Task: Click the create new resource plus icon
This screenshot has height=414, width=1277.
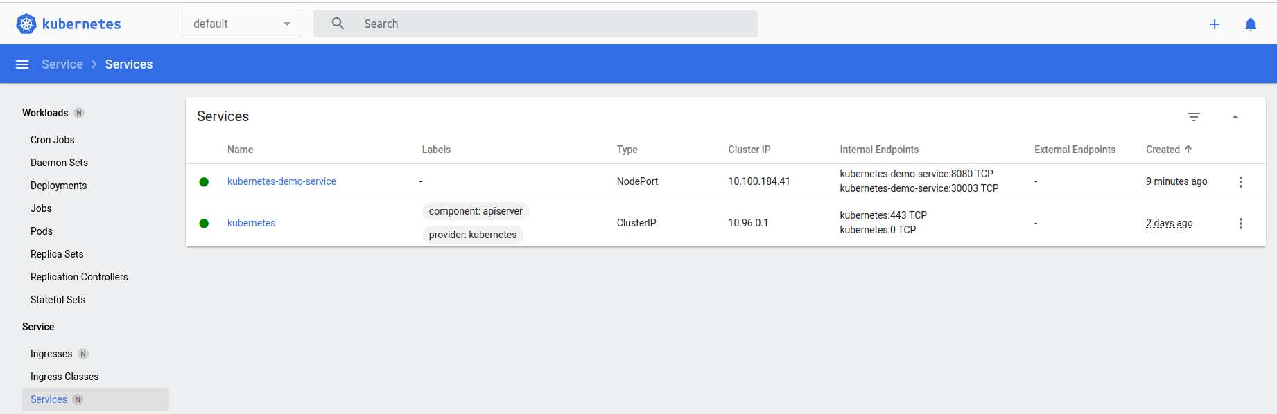Action: click(1215, 24)
